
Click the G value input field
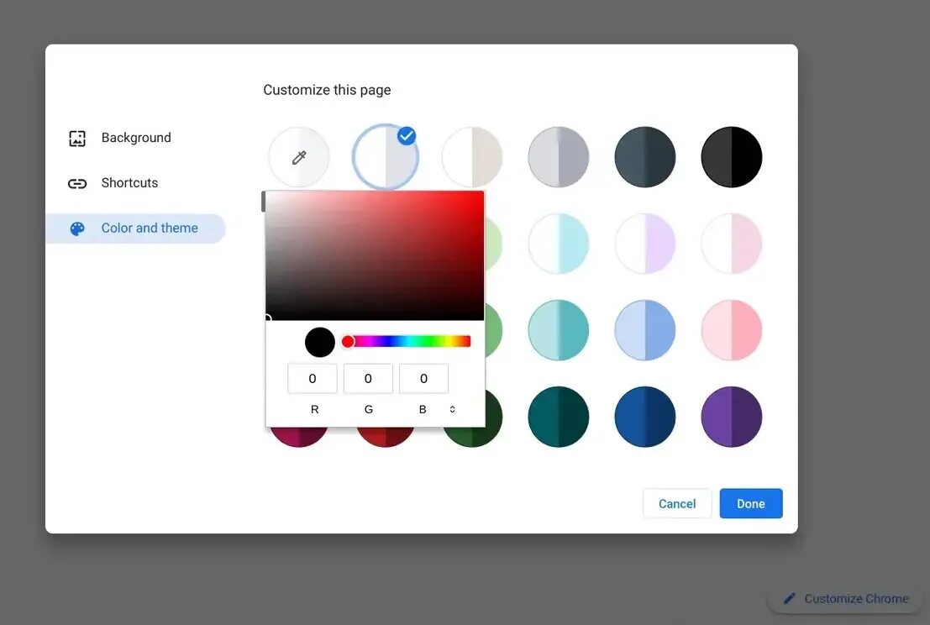pos(368,378)
